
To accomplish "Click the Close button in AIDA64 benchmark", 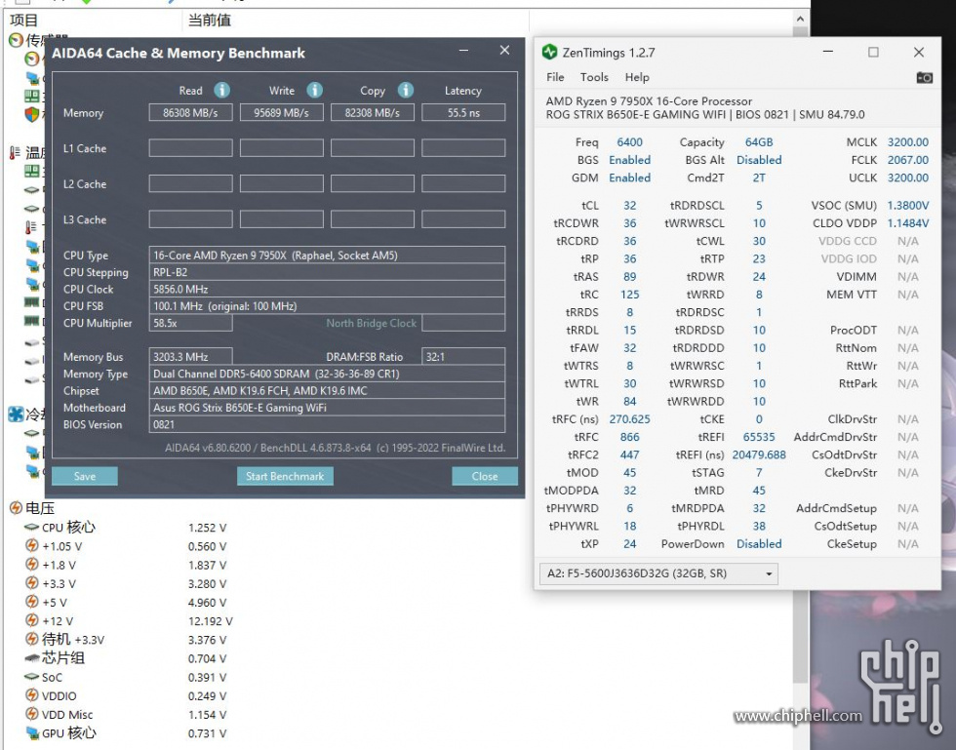I will 485,476.
